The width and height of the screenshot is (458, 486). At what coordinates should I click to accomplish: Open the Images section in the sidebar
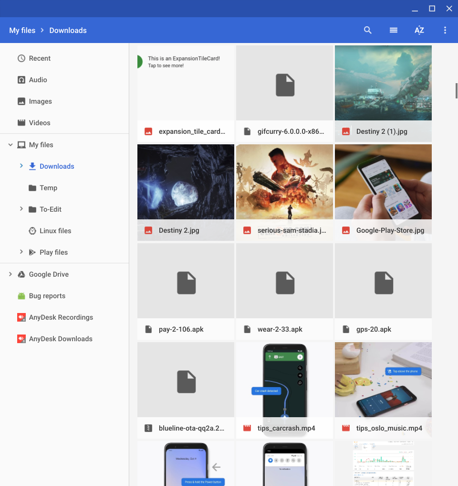[x=40, y=101]
